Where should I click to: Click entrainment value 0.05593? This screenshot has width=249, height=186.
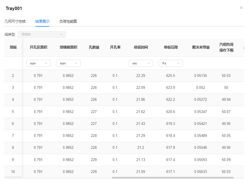pyautogui.click(x=201, y=160)
